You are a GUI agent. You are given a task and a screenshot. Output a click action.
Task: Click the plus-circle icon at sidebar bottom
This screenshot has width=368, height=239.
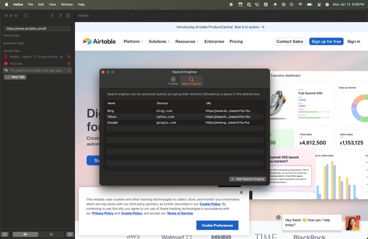(x=70, y=234)
